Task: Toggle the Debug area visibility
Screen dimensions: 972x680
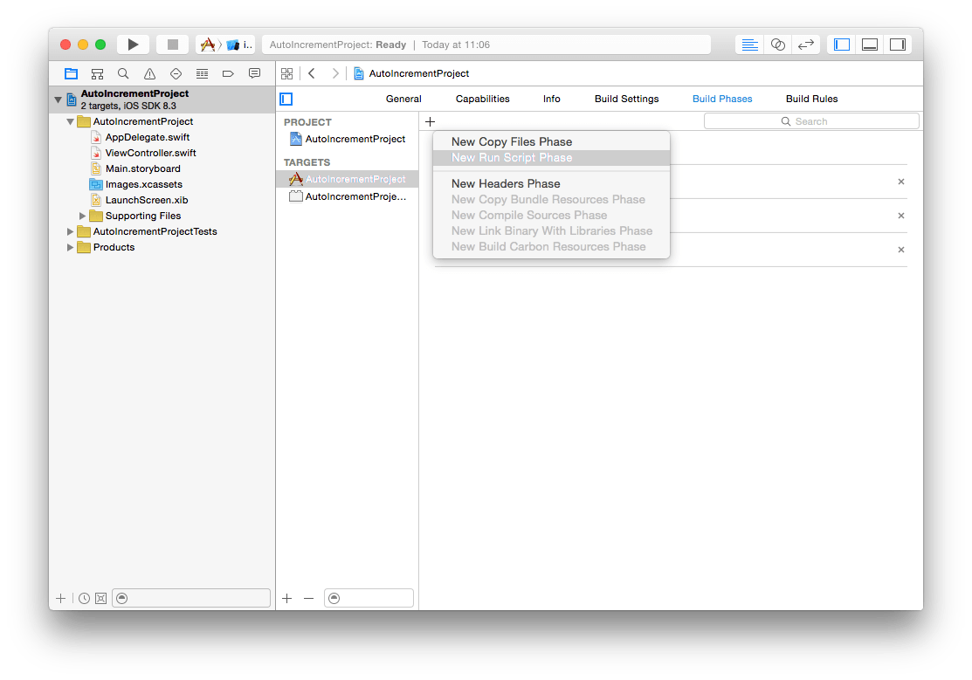Action: tap(870, 45)
